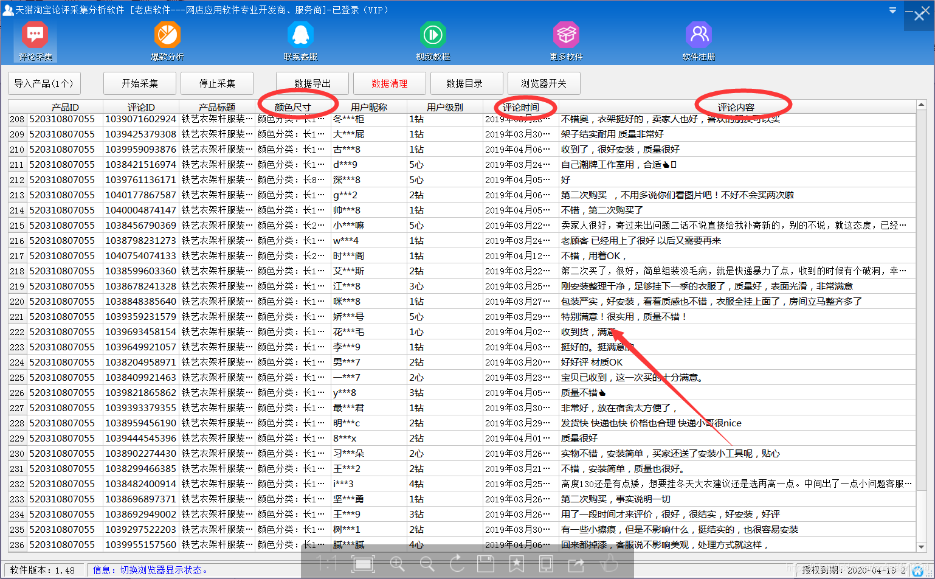
Task: Select the comment ID cell 1039649921057
Action: (x=141, y=347)
